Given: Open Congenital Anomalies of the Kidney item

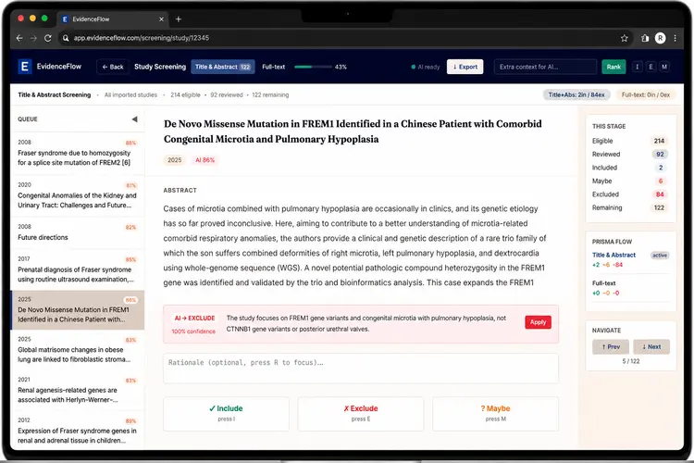Looking at the screenshot, I should [78, 195].
